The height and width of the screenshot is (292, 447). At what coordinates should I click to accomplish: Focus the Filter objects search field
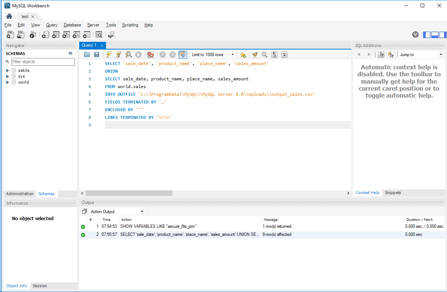(43, 62)
